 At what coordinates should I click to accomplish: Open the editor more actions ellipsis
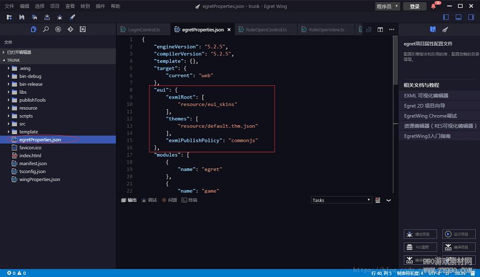(x=391, y=30)
